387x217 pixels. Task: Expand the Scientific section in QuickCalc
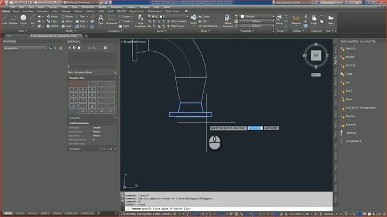115,118
